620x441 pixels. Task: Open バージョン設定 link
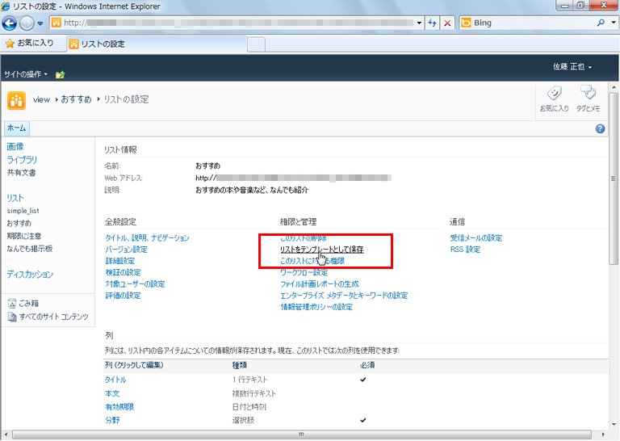(127, 250)
